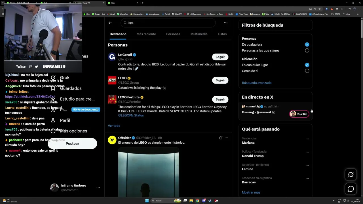Open Chrome extensions puzzle icon

[x=342, y=9]
